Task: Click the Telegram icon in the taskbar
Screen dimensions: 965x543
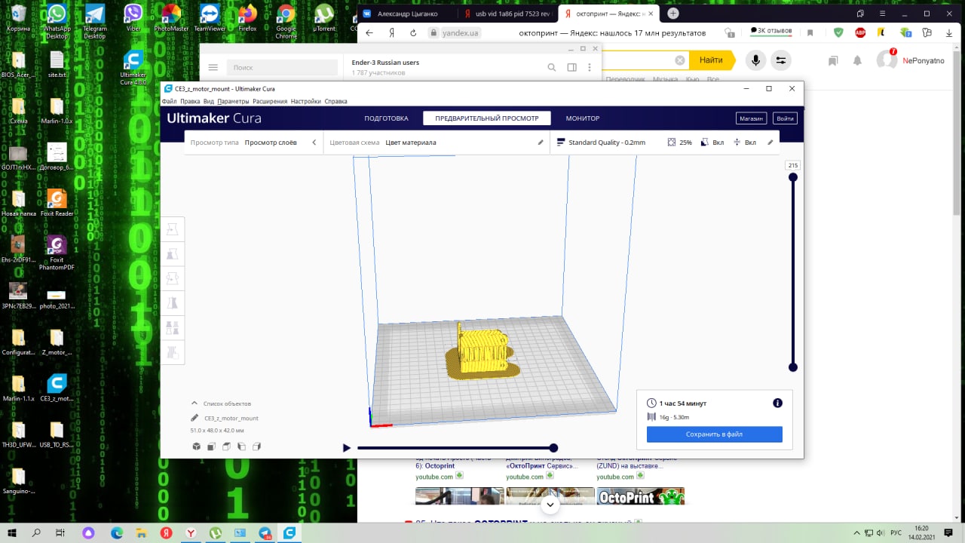Action: pos(265,532)
